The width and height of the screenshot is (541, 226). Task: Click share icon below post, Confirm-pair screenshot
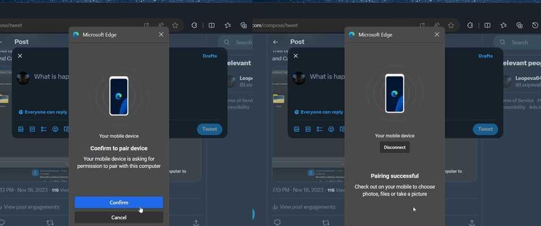[196, 223]
